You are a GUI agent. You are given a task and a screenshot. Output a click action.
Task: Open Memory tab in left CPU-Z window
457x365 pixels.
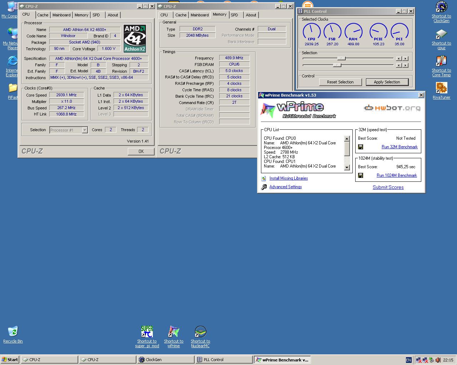pyautogui.click(x=81, y=15)
